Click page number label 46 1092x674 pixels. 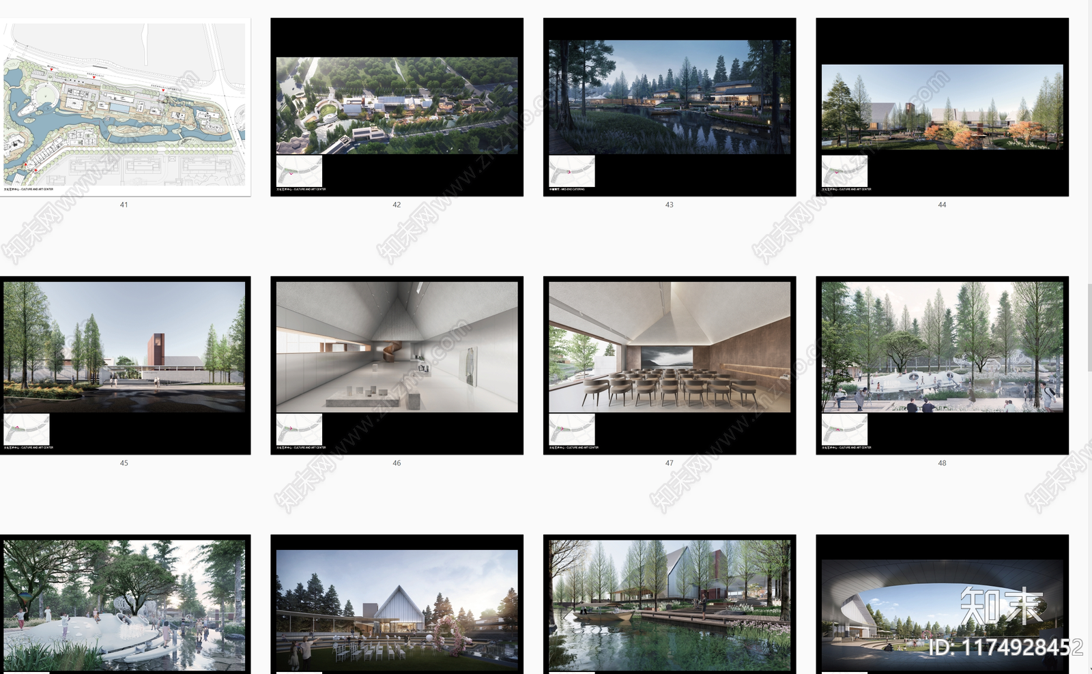coord(397,463)
